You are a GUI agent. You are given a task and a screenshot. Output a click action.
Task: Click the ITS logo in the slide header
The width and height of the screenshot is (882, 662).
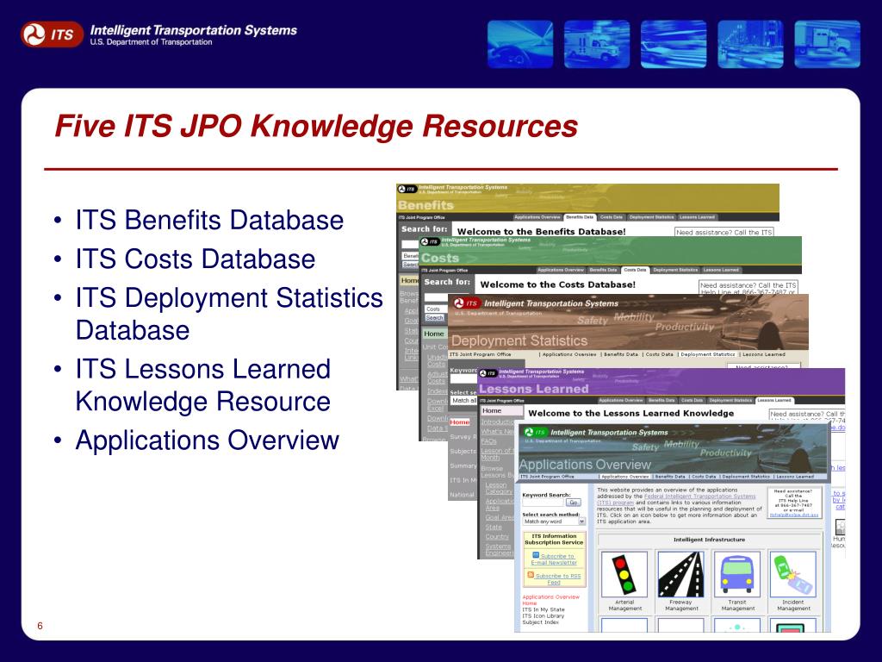pos(51,34)
